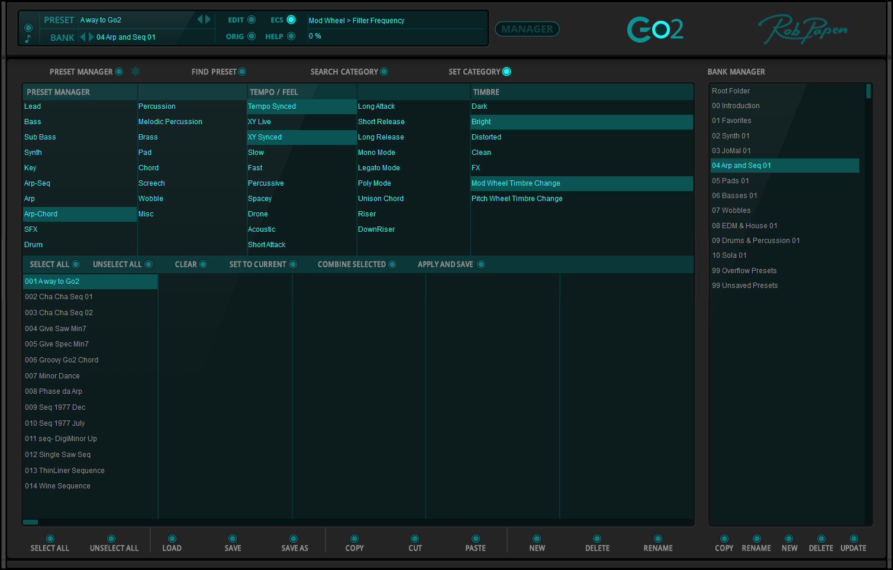The width and height of the screenshot is (893, 570).
Task: Click the MANAGER button
Action: click(x=527, y=28)
